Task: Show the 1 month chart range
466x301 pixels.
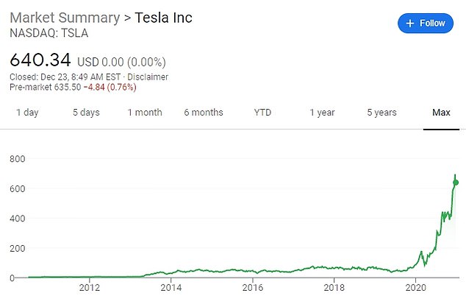Action: click(145, 113)
